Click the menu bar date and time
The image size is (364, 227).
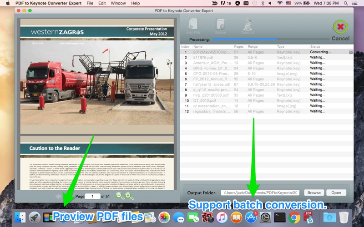pos(326,3)
